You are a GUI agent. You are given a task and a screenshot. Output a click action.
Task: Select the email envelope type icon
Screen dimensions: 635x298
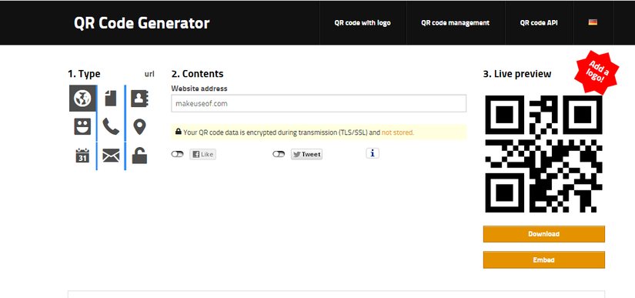coord(111,156)
